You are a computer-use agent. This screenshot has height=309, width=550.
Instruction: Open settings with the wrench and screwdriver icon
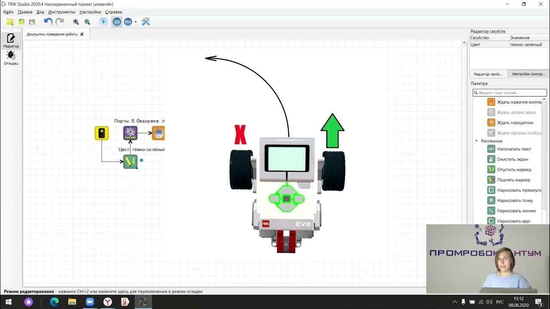(146, 21)
